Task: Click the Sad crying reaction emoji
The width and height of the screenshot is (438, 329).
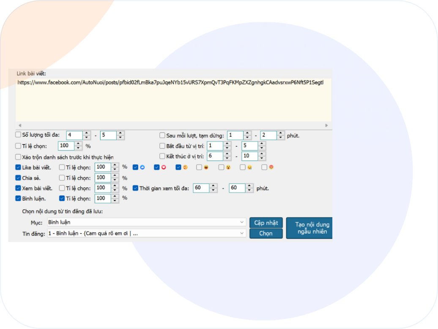Action: pyautogui.click(x=249, y=167)
